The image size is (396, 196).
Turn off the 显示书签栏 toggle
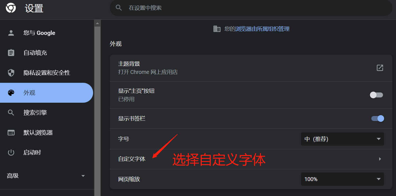pyautogui.click(x=377, y=118)
